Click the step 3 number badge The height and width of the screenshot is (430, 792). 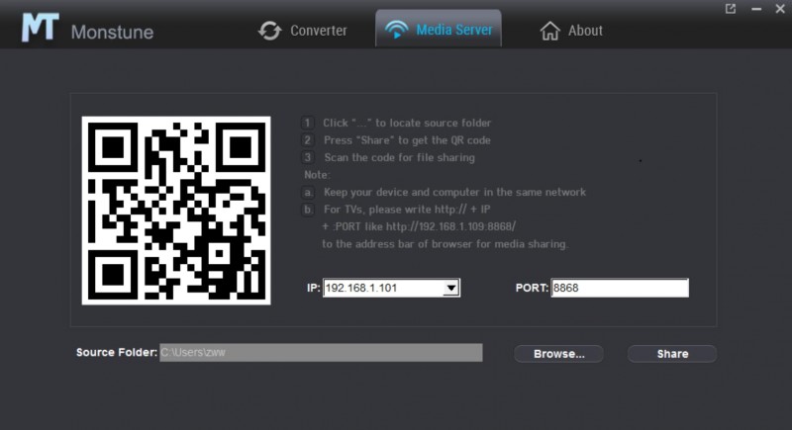pyautogui.click(x=308, y=157)
